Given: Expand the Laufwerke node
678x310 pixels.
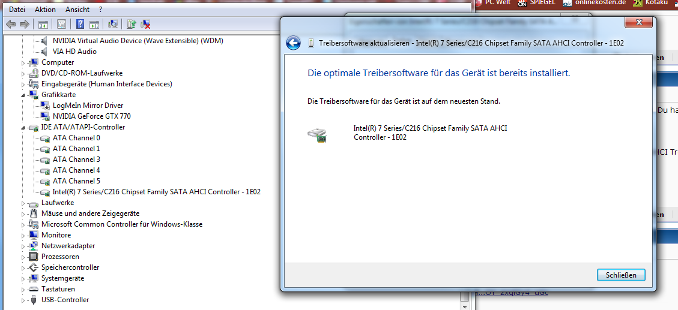Looking at the screenshot, I should coord(23,203).
